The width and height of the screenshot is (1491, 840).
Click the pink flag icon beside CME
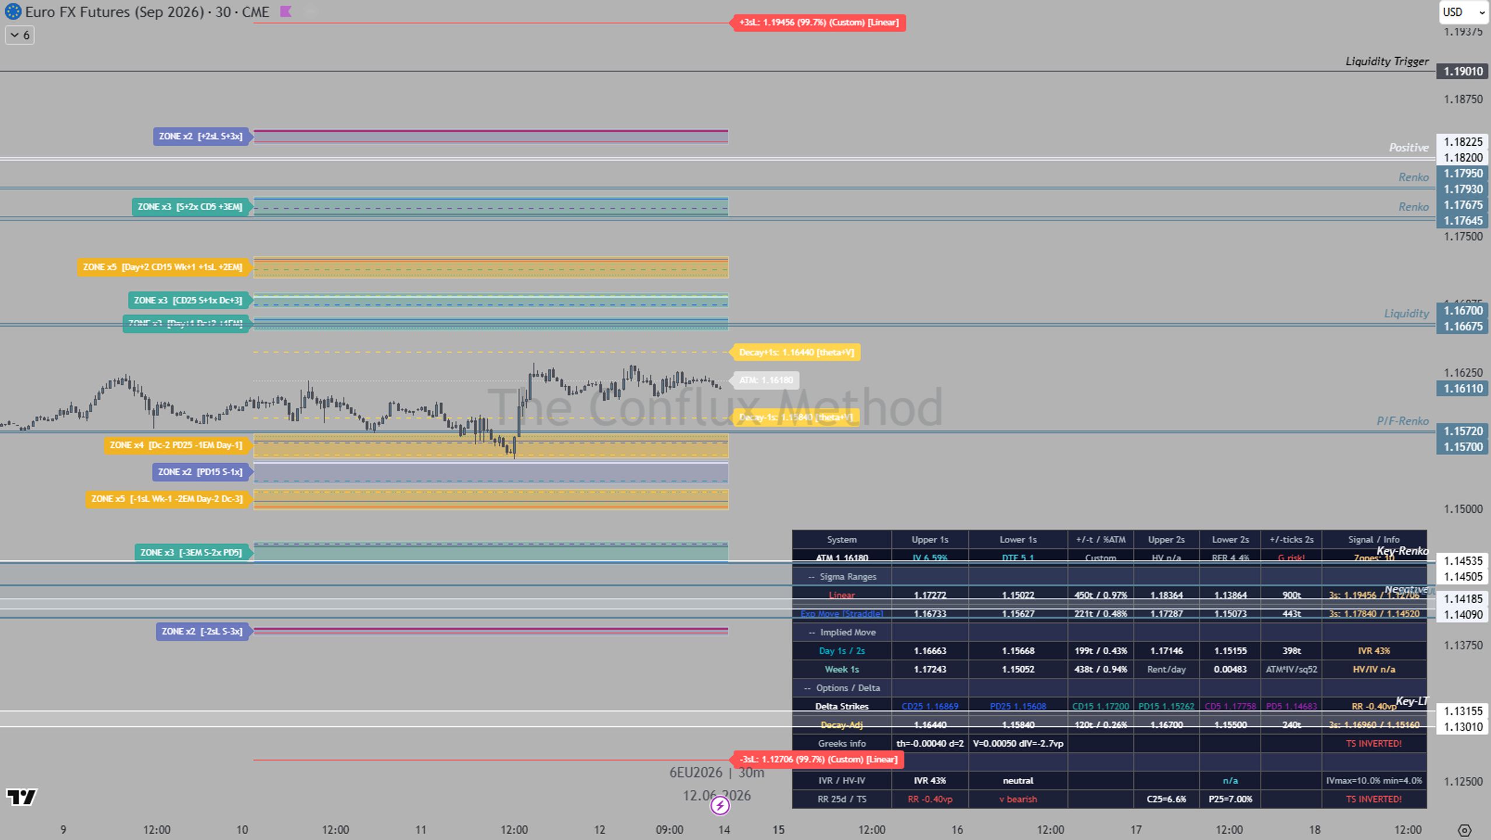(x=285, y=12)
